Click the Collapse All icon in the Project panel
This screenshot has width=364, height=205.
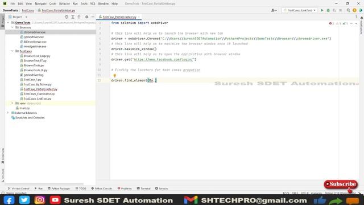[79, 17]
